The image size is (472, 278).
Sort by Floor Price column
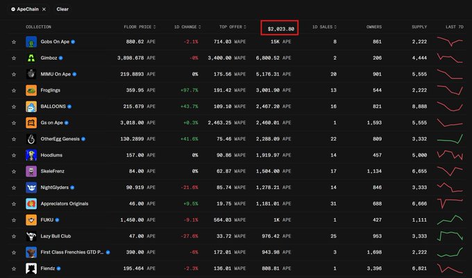coord(140,27)
